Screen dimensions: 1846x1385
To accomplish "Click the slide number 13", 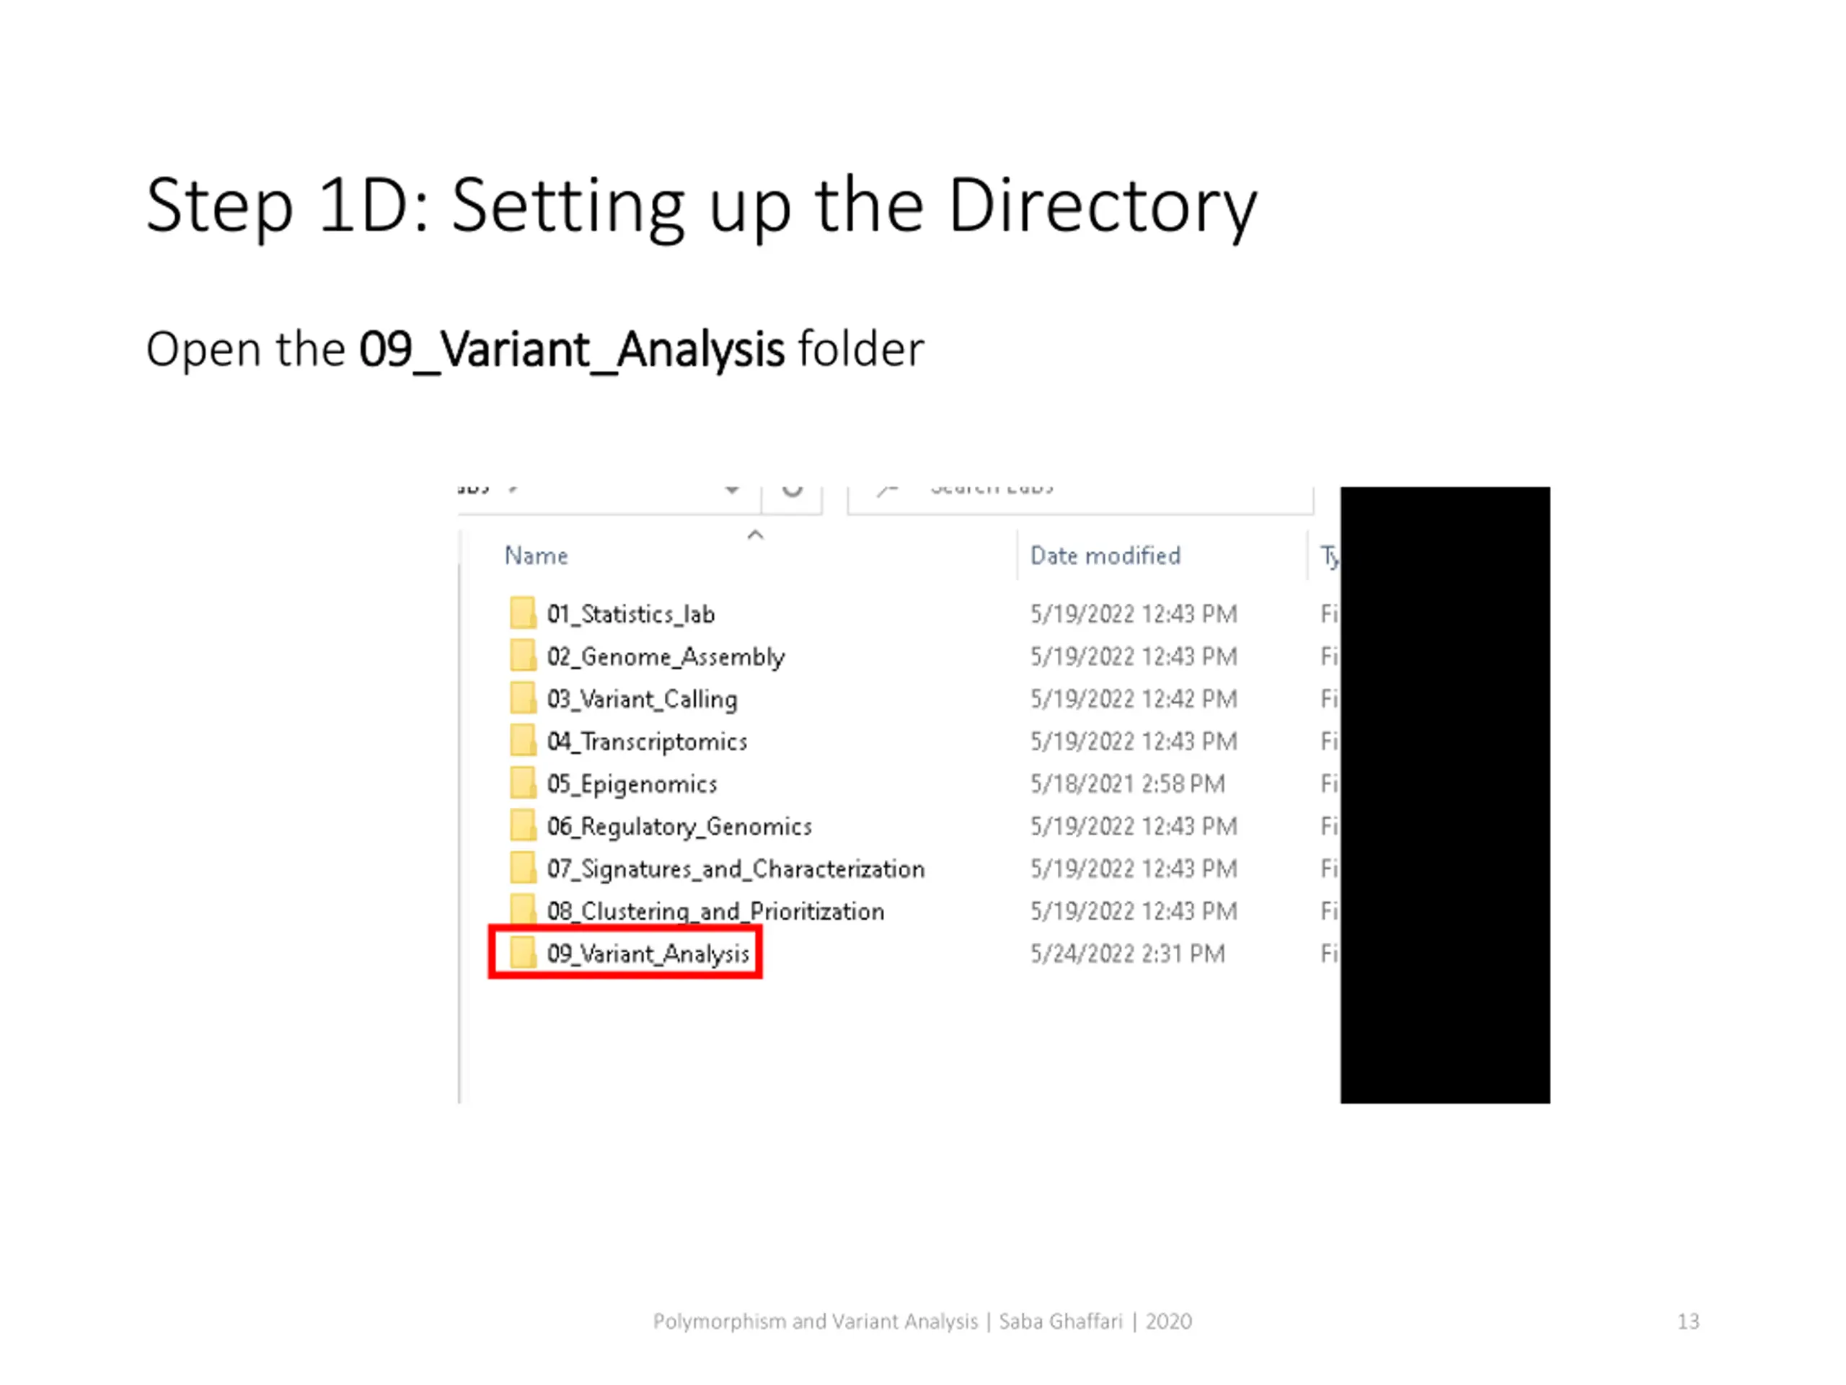I will click(1688, 1321).
